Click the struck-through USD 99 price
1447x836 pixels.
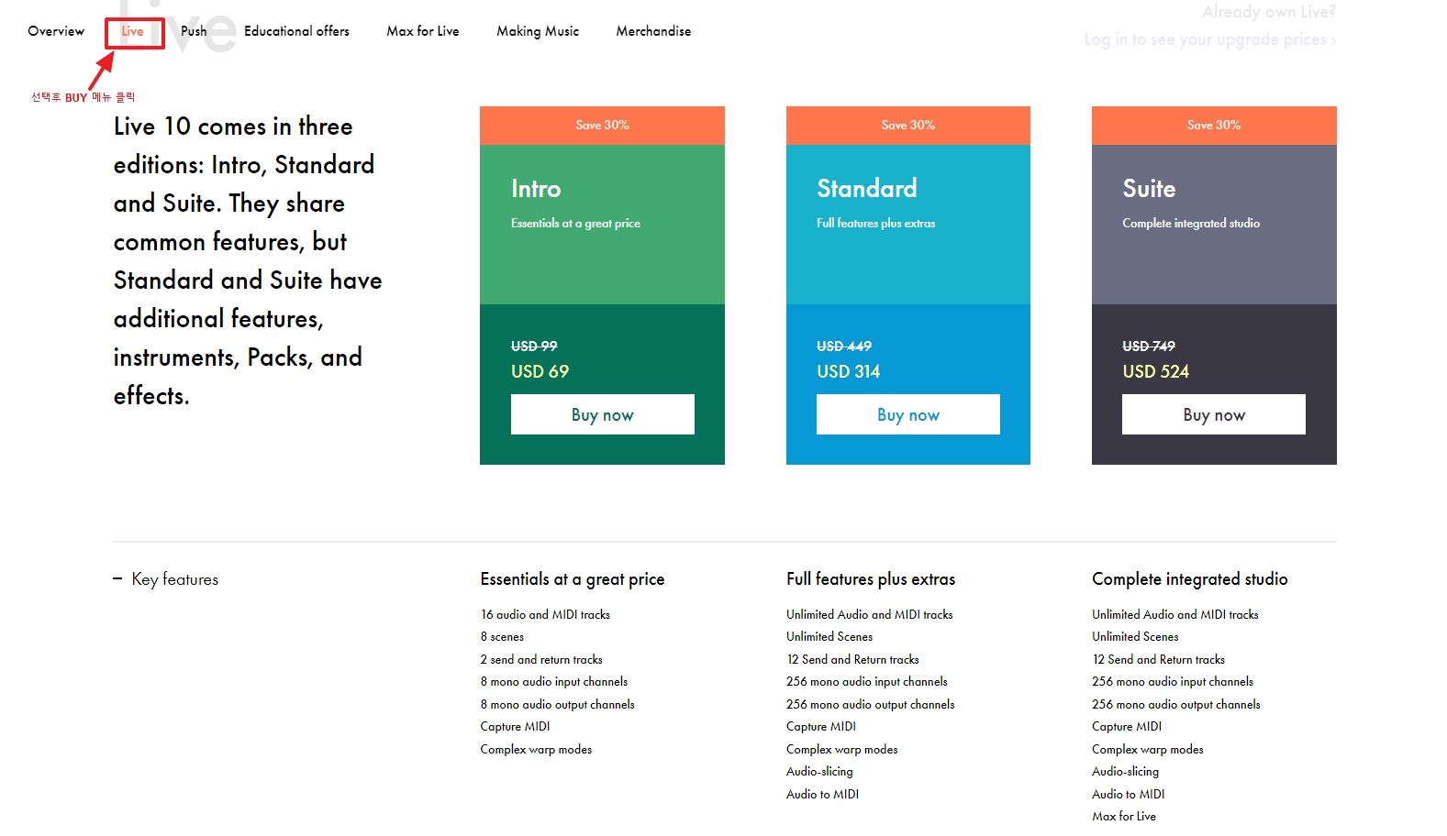pos(534,346)
